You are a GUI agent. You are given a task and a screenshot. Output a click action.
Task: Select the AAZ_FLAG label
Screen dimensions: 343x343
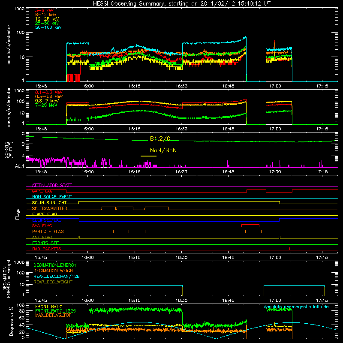[42, 237]
